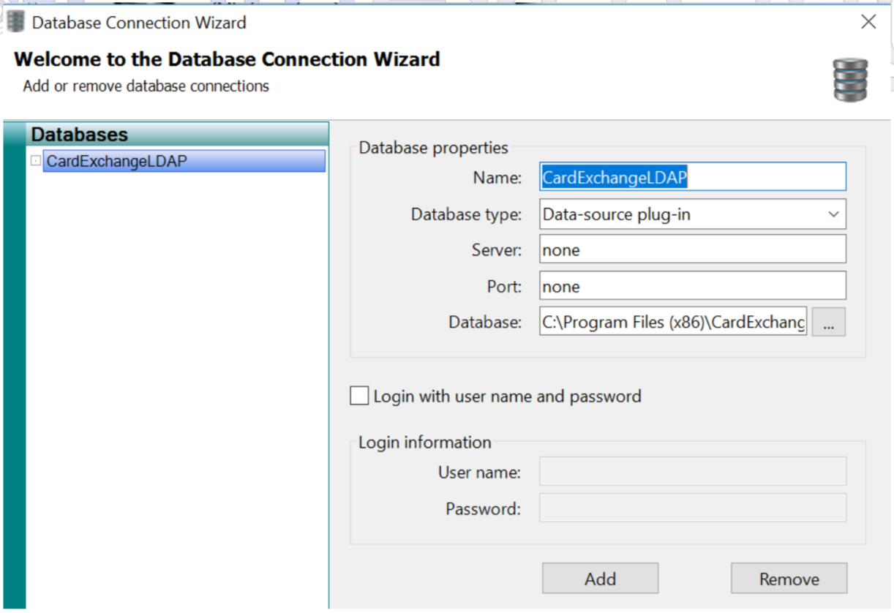
Task: Click the Add button
Action: click(x=600, y=579)
